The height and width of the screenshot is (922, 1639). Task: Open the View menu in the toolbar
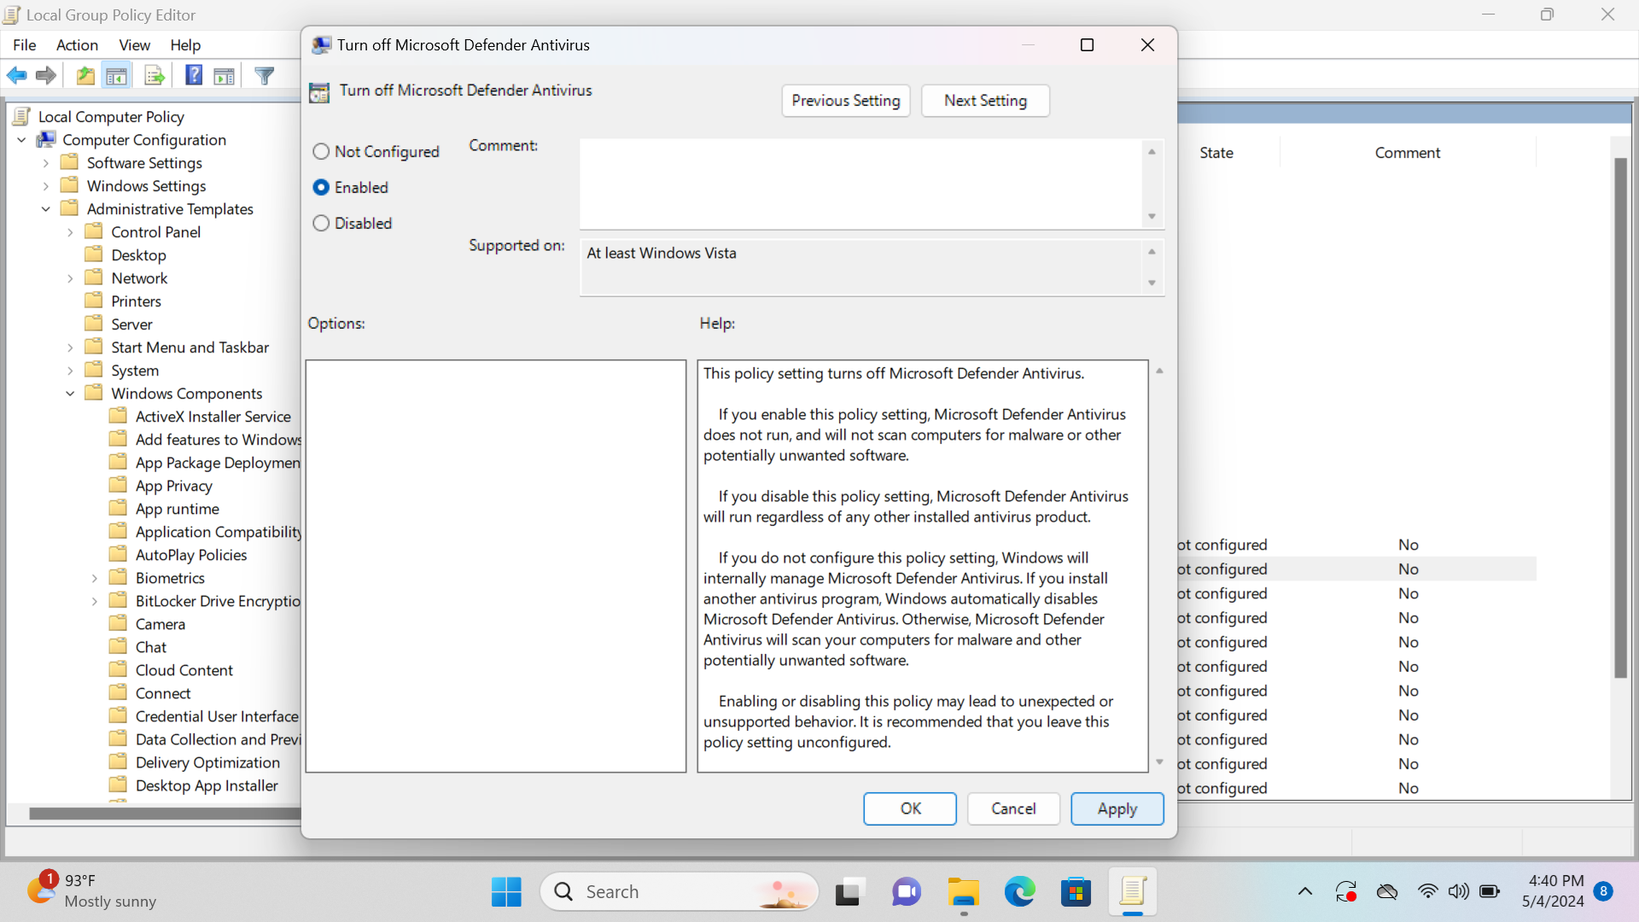pos(134,45)
